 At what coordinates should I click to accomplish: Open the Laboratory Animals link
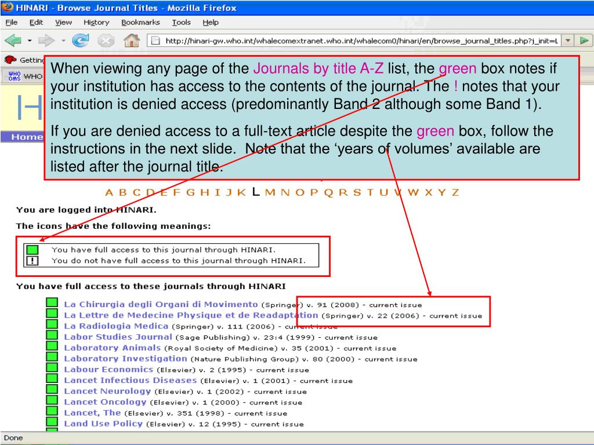[113, 348]
